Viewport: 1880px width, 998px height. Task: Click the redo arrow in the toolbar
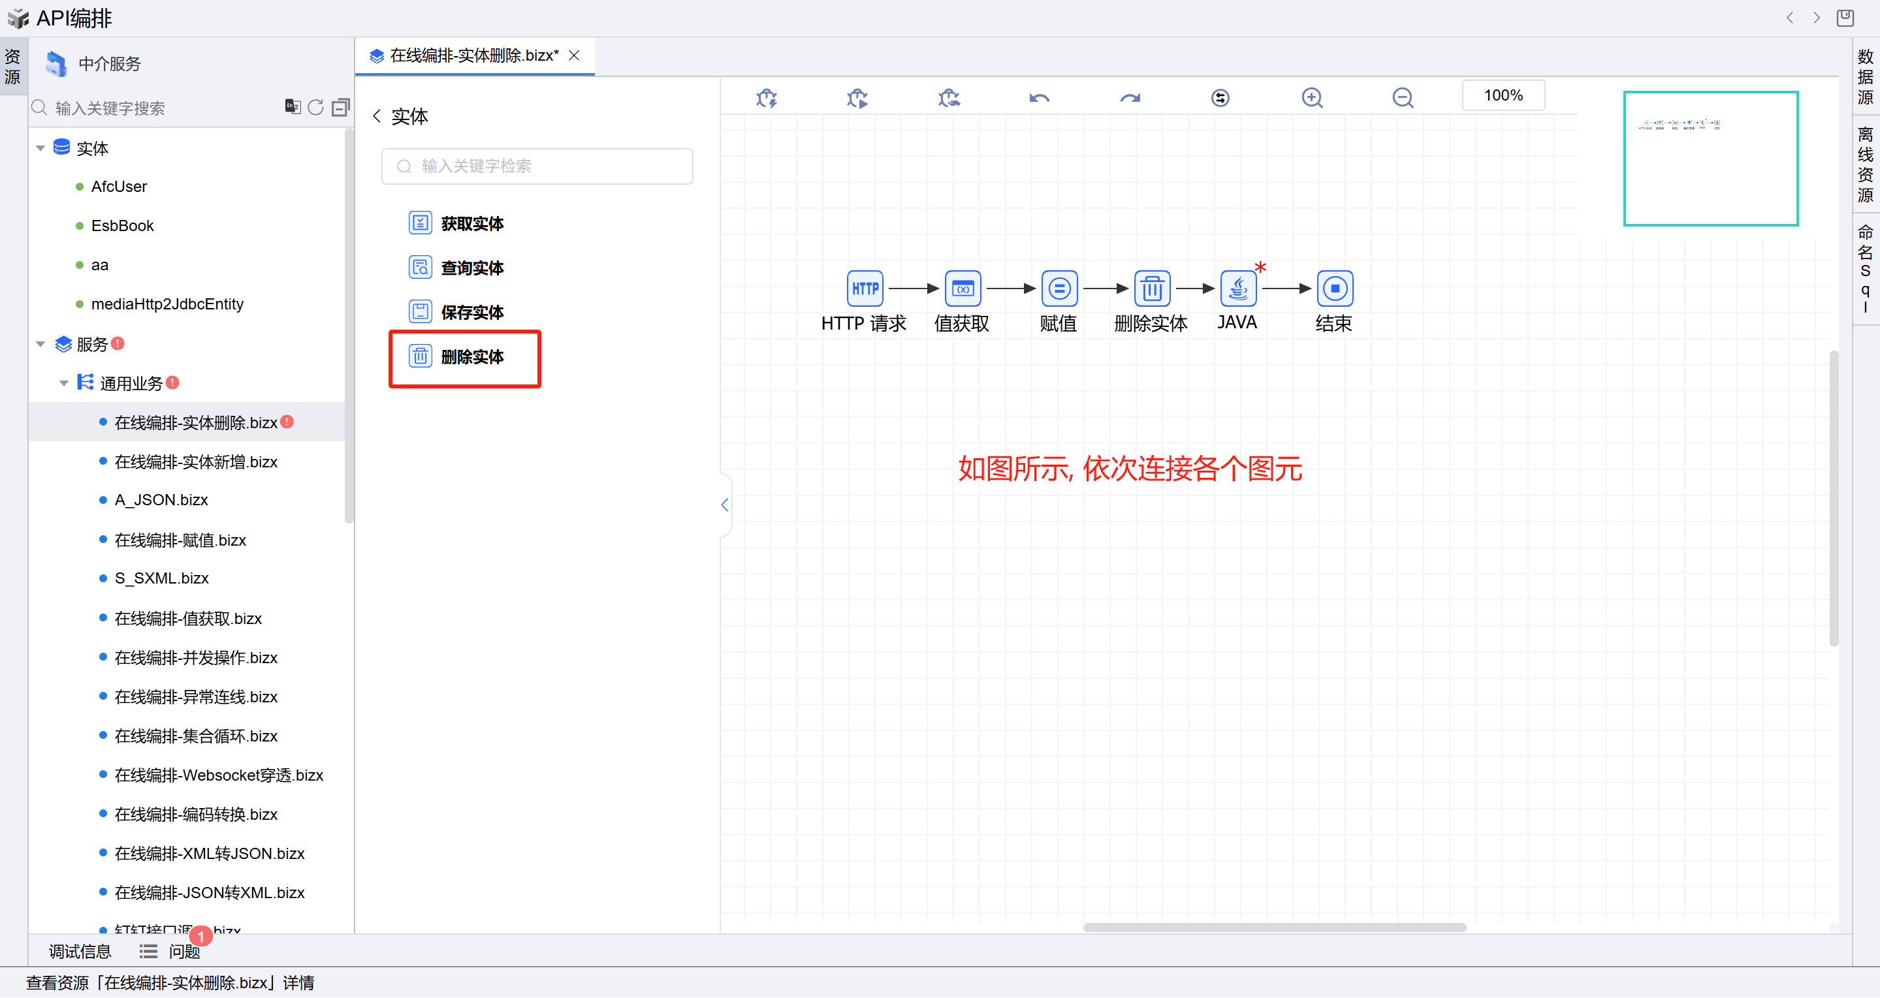click(x=1130, y=97)
